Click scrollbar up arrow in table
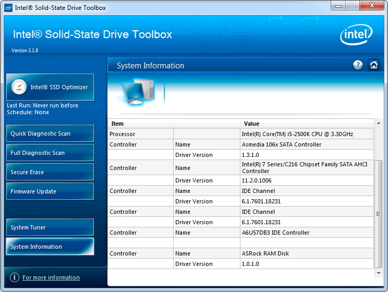Screen dimensions: 388x292 click(378, 123)
